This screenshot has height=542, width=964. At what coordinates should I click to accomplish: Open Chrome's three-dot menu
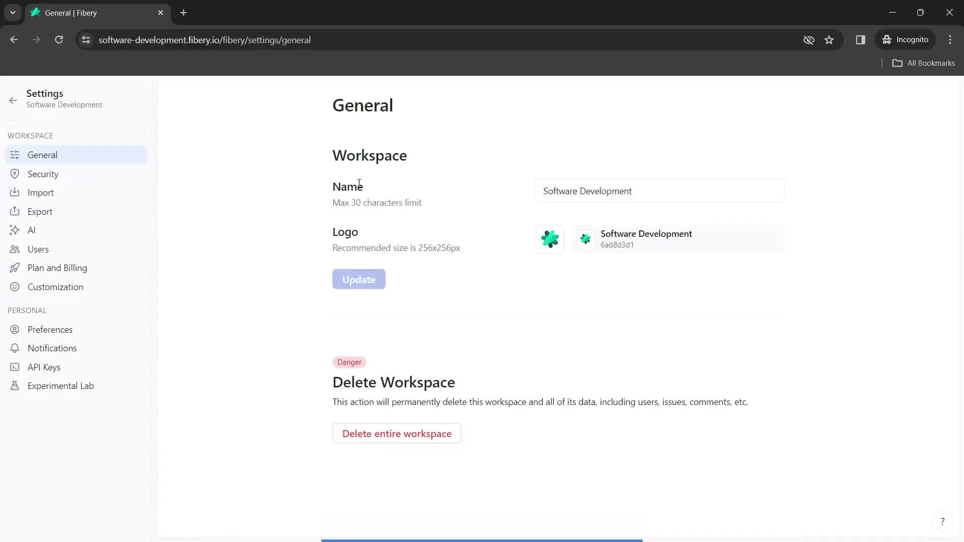pyautogui.click(x=950, y=40)
